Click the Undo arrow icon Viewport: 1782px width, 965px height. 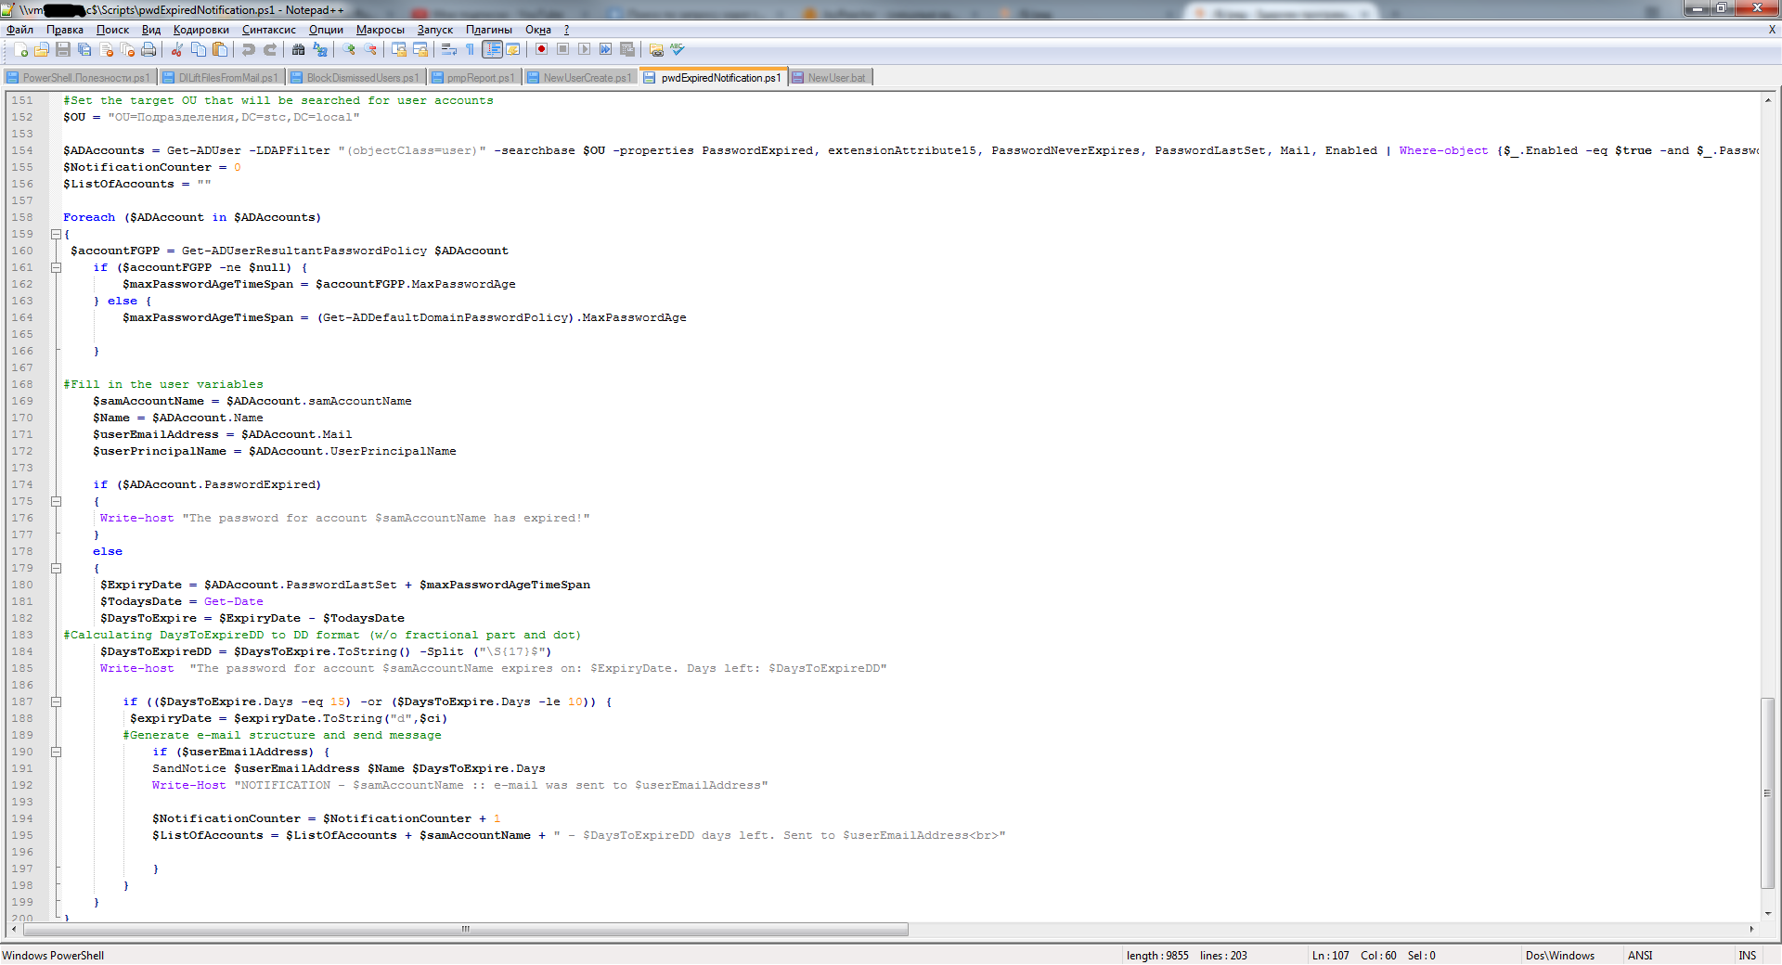pos(249,50)
